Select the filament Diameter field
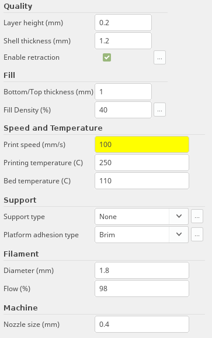This screenshot has height=338, width=212. pyautogui.click(x=142, y=270)
